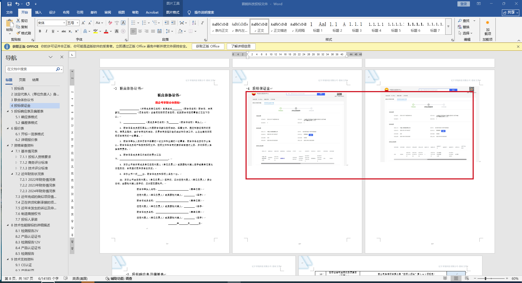Image resolution: width=522 pixels, height=283 pixels.
Task: Toggle strikethrough formatting
Action: tap(64, 31)
